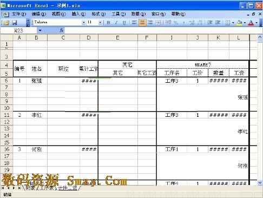263x198 pixels.
Task: Open Borders dropdown arrow
Action: coord(233,23)
